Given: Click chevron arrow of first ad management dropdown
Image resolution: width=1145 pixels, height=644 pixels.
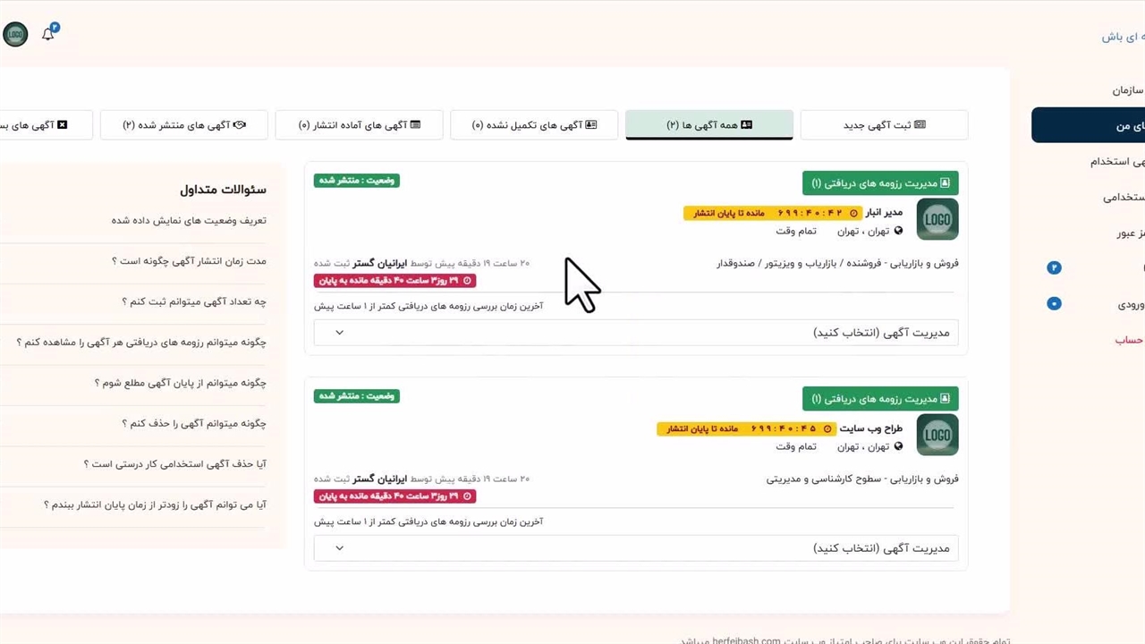Looking at the screenshot, I should click(x=339, y=333).
